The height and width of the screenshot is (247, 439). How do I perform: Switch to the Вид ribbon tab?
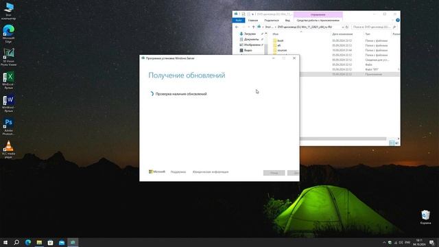pyautogui.click(x=287, y=20)
